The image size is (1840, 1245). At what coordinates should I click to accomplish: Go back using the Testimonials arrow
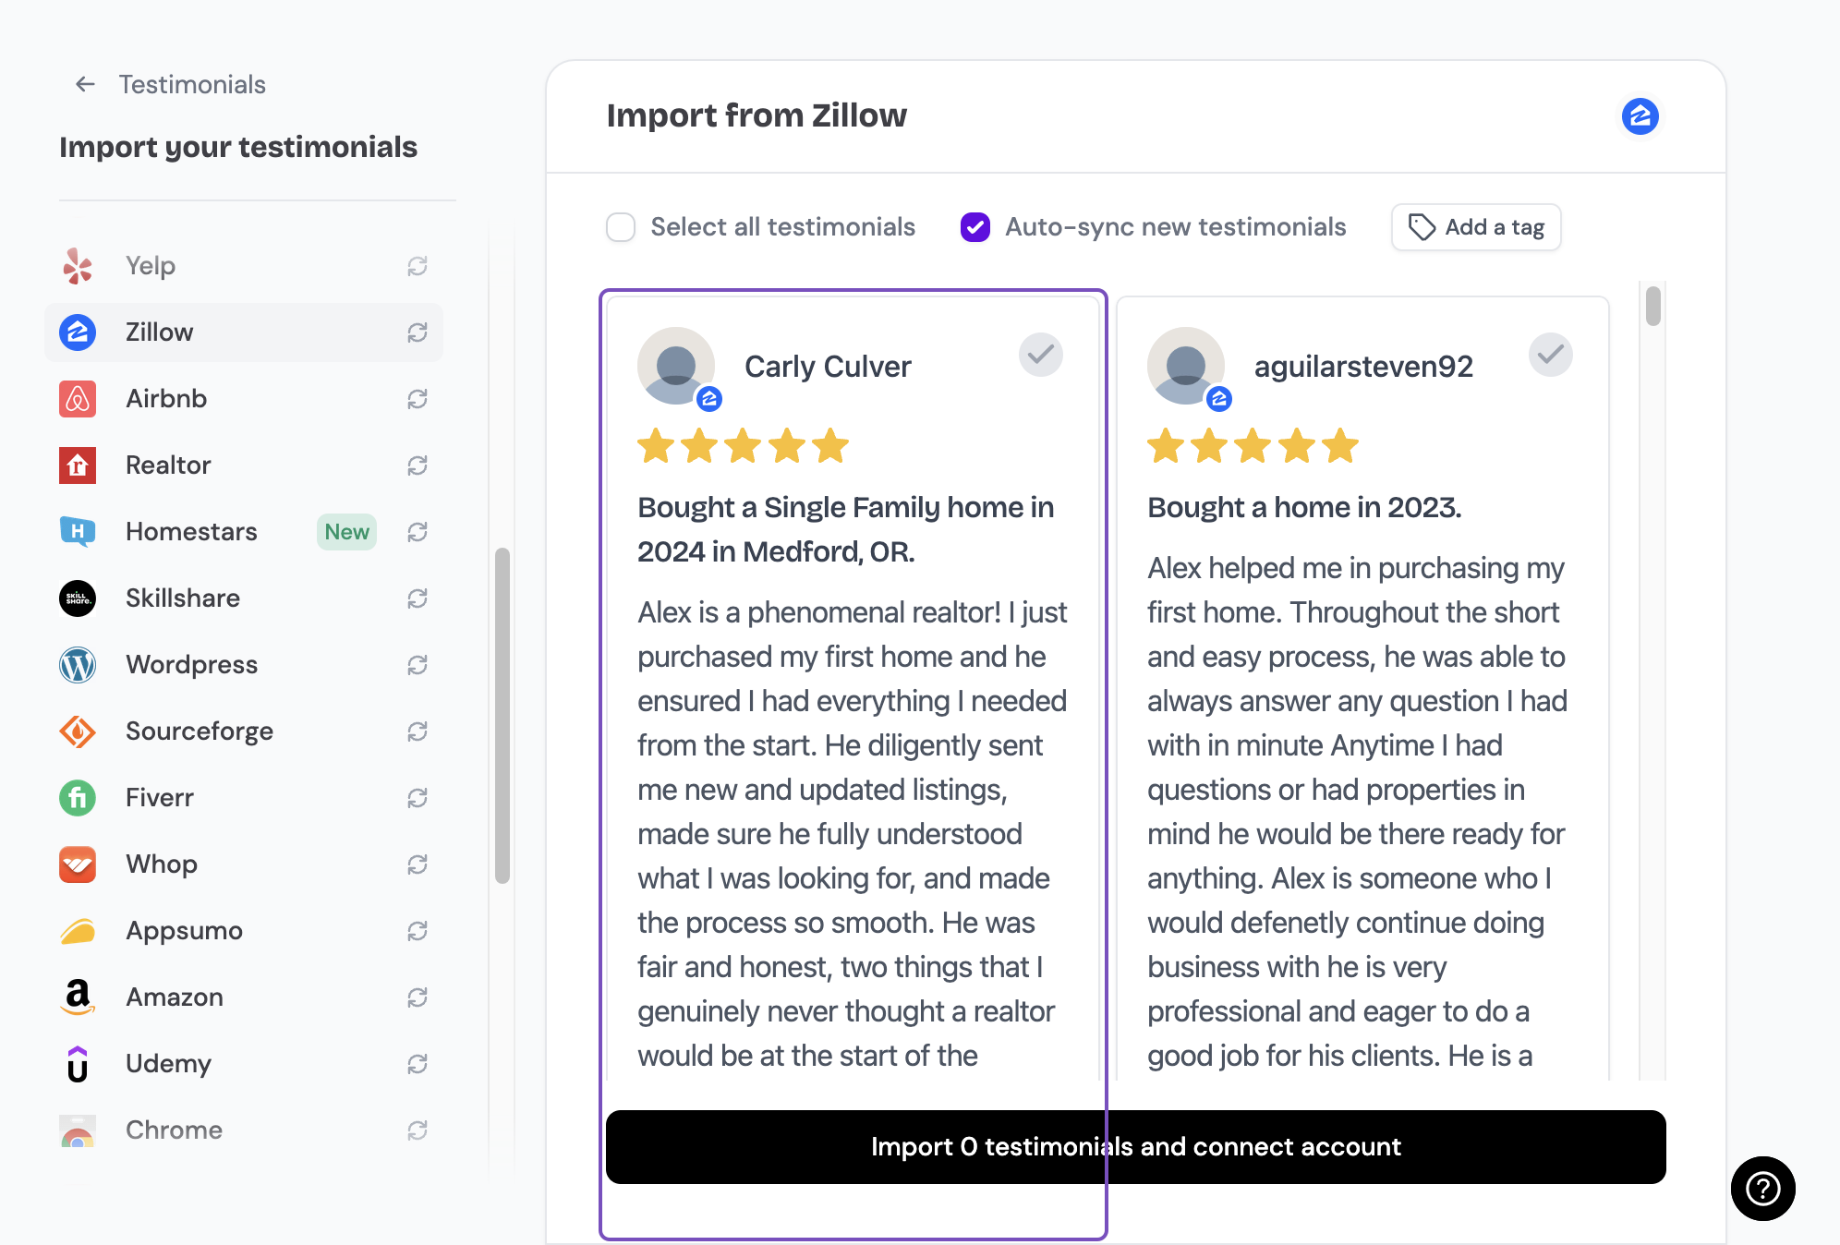[x=85, y=84]
